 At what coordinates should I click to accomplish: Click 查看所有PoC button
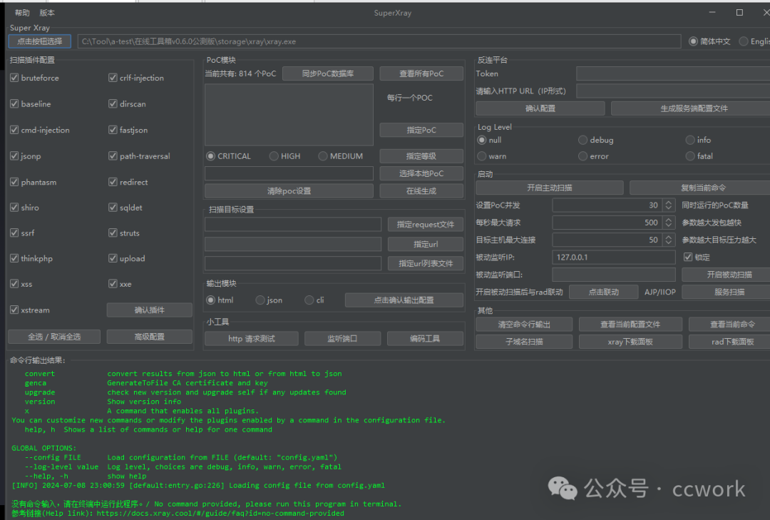click(421, 73)
